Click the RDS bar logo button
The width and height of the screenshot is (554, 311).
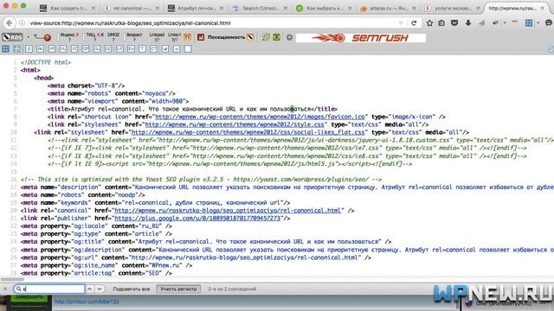(x=12, y=37)
